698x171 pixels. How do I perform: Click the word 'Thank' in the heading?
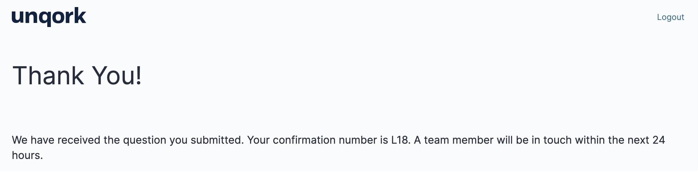pos(48,76)
